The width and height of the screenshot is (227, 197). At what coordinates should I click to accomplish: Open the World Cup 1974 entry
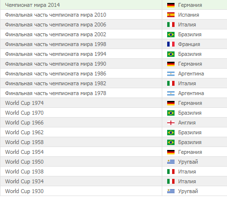click(x=25, y=103)
